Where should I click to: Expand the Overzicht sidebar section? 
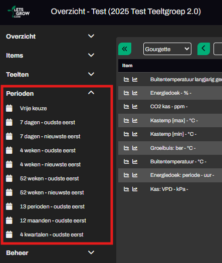(50, 36)
